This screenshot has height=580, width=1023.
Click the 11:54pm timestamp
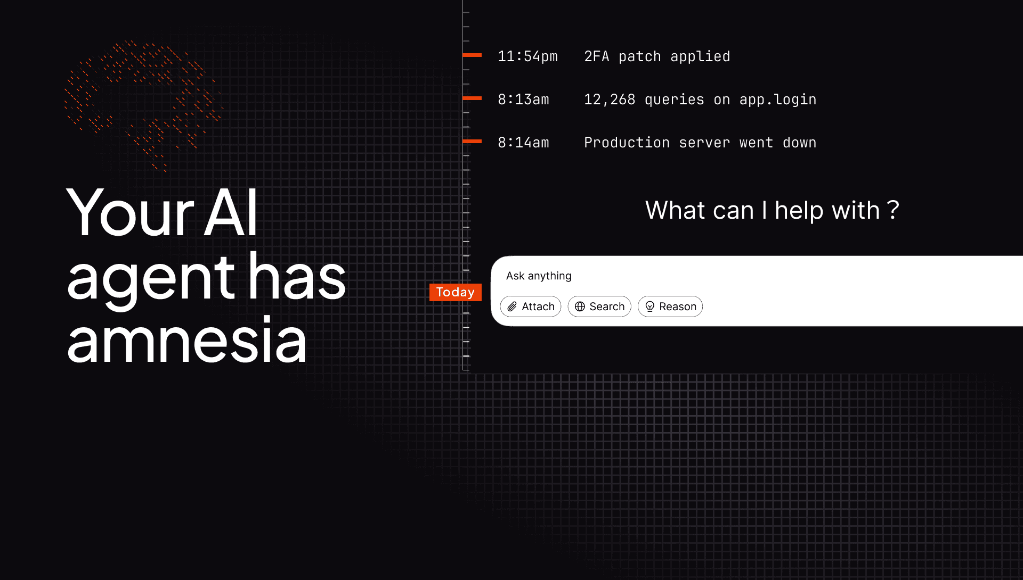tap(527, 56)
